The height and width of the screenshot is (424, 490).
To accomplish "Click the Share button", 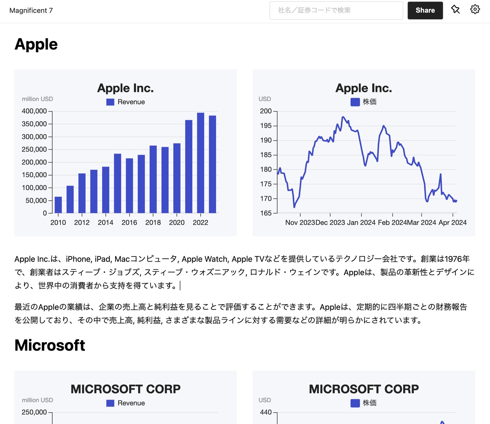I will [425, 10].
